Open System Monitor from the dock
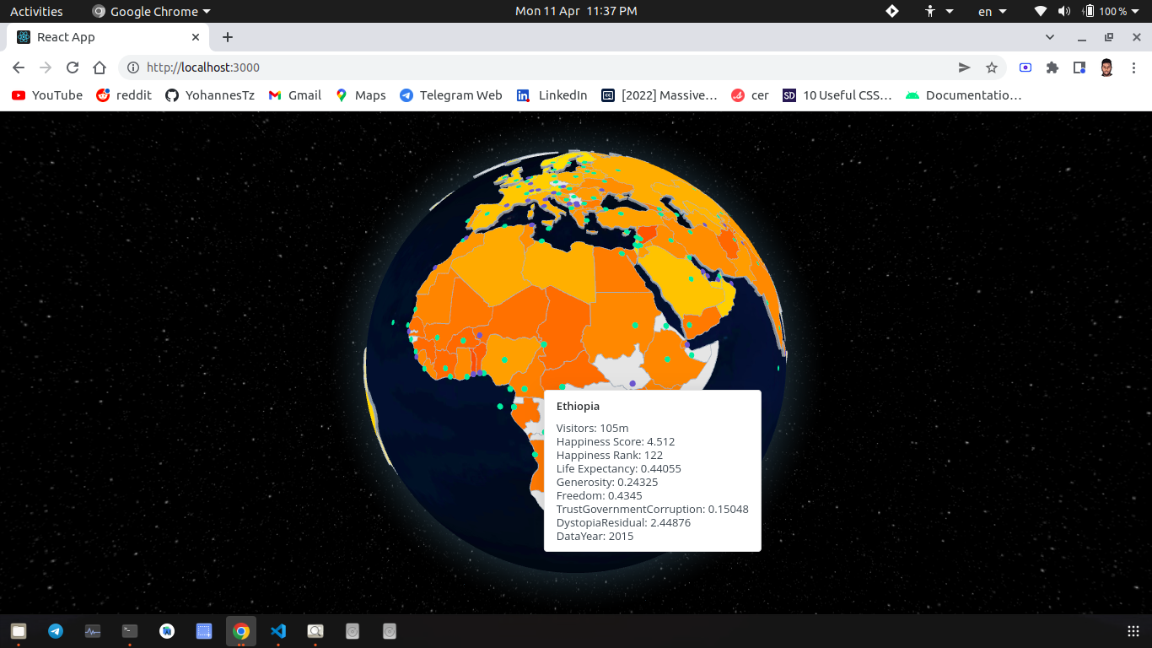The width and height of the screenshot is (1152, 648). coord(93,630)
